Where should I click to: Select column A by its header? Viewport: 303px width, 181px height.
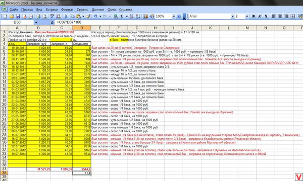[x=17, y=28]
